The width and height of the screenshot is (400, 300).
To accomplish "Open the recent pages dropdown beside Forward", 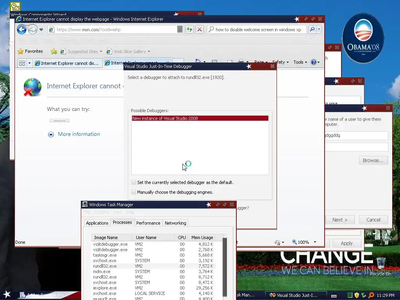I will tap(41, 30).
